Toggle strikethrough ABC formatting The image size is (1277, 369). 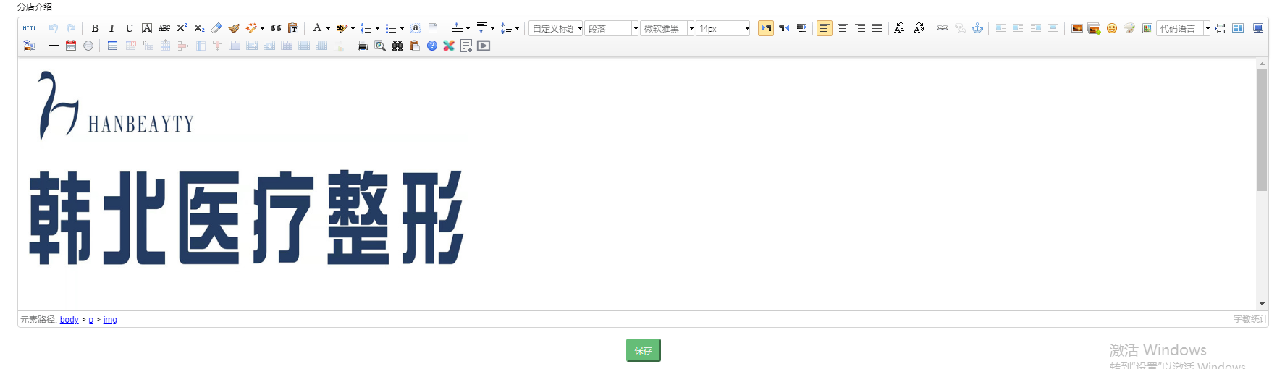(x=164, y=28)
